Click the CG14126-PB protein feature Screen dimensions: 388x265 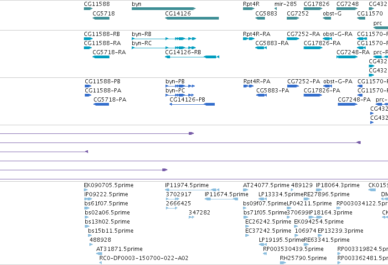192,104
